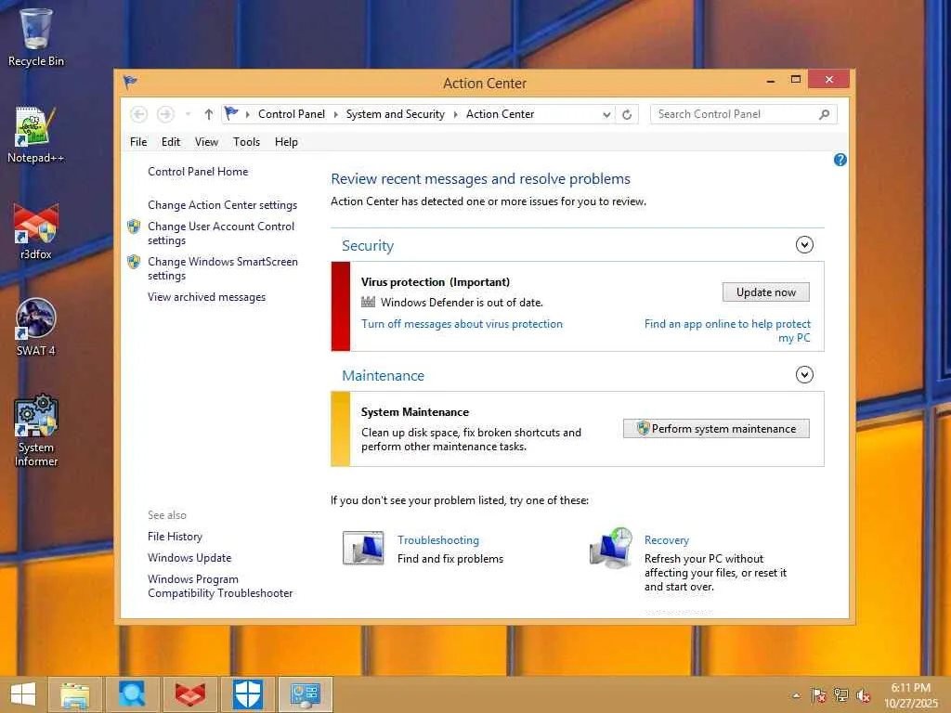Click View archived messages link
This screenshot has width=951, height=713.
[207, 297]
